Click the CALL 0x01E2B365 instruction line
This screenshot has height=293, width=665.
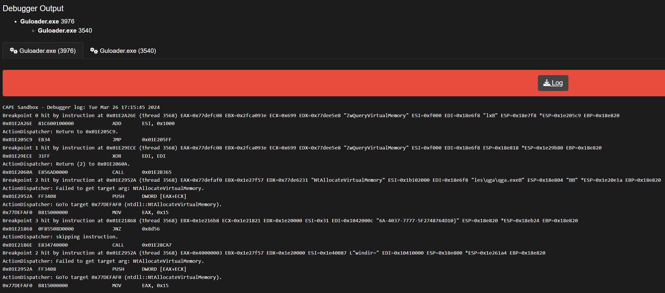(87, 172)
